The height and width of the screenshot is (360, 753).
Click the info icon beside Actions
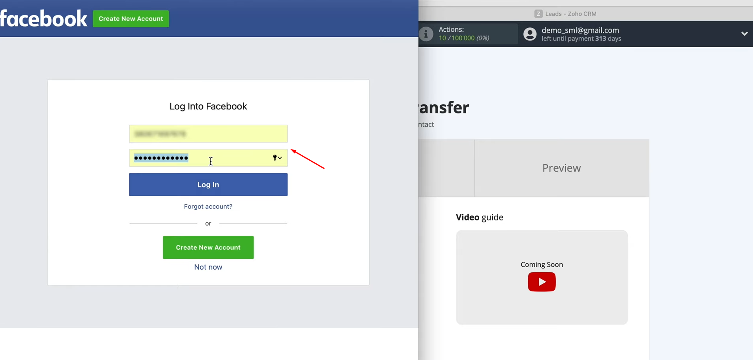(426, 34)
